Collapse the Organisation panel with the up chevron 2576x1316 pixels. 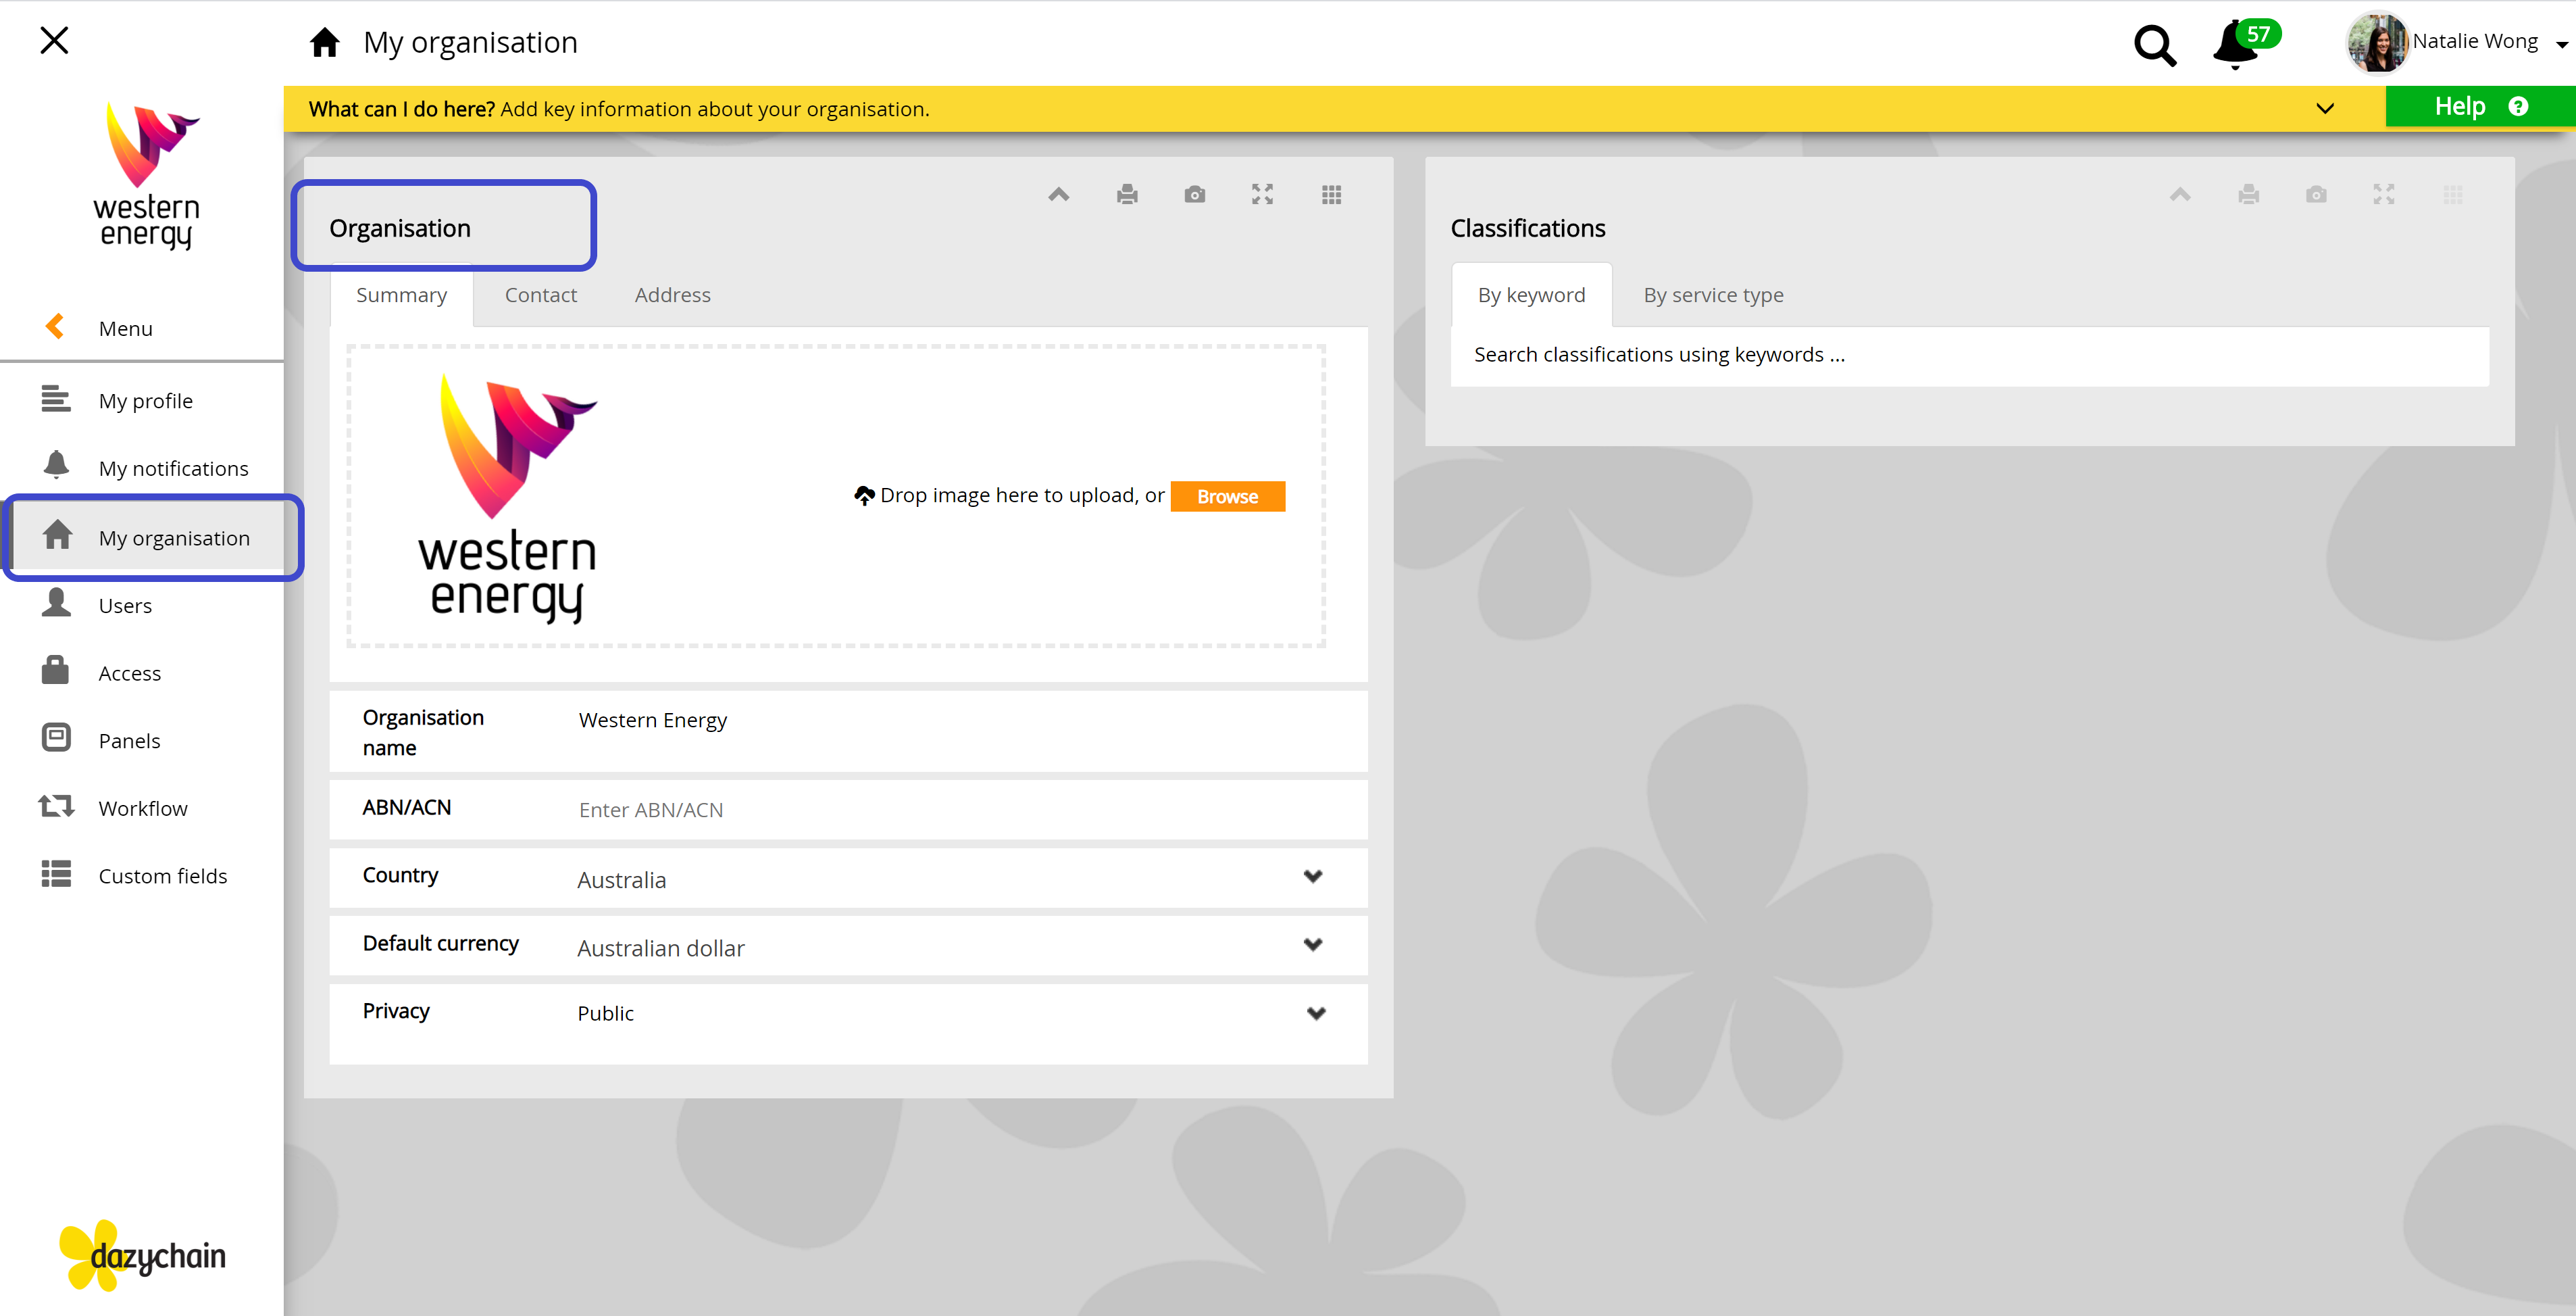[x=1059, y=194]
